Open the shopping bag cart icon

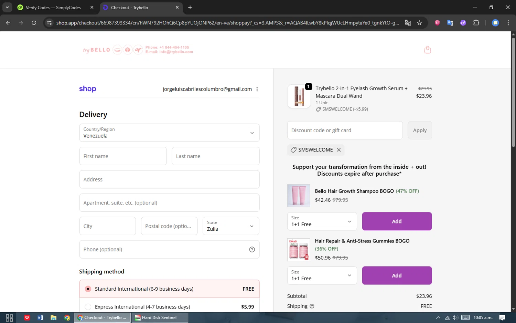coord(428,50)
